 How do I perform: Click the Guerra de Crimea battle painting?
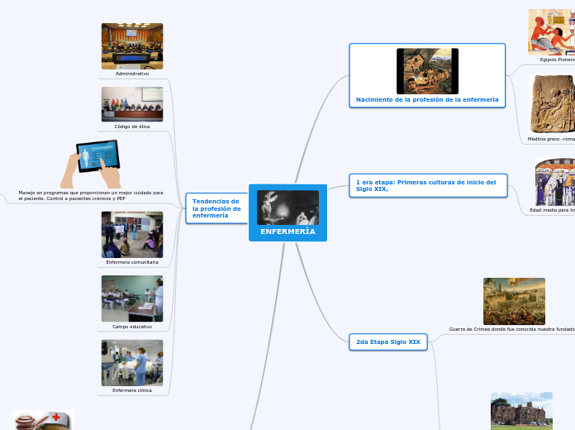[514, 302]
